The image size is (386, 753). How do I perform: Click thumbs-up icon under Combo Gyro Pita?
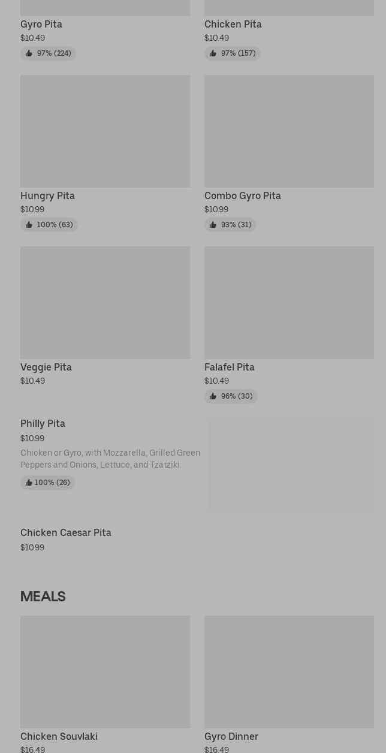(213, 225)
